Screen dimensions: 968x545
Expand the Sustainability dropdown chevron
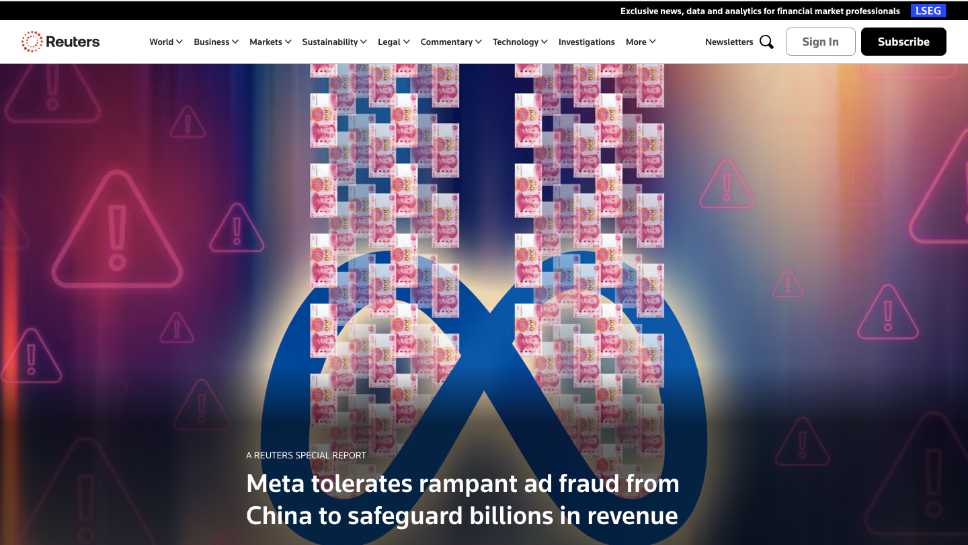click(x=364, y=42)
